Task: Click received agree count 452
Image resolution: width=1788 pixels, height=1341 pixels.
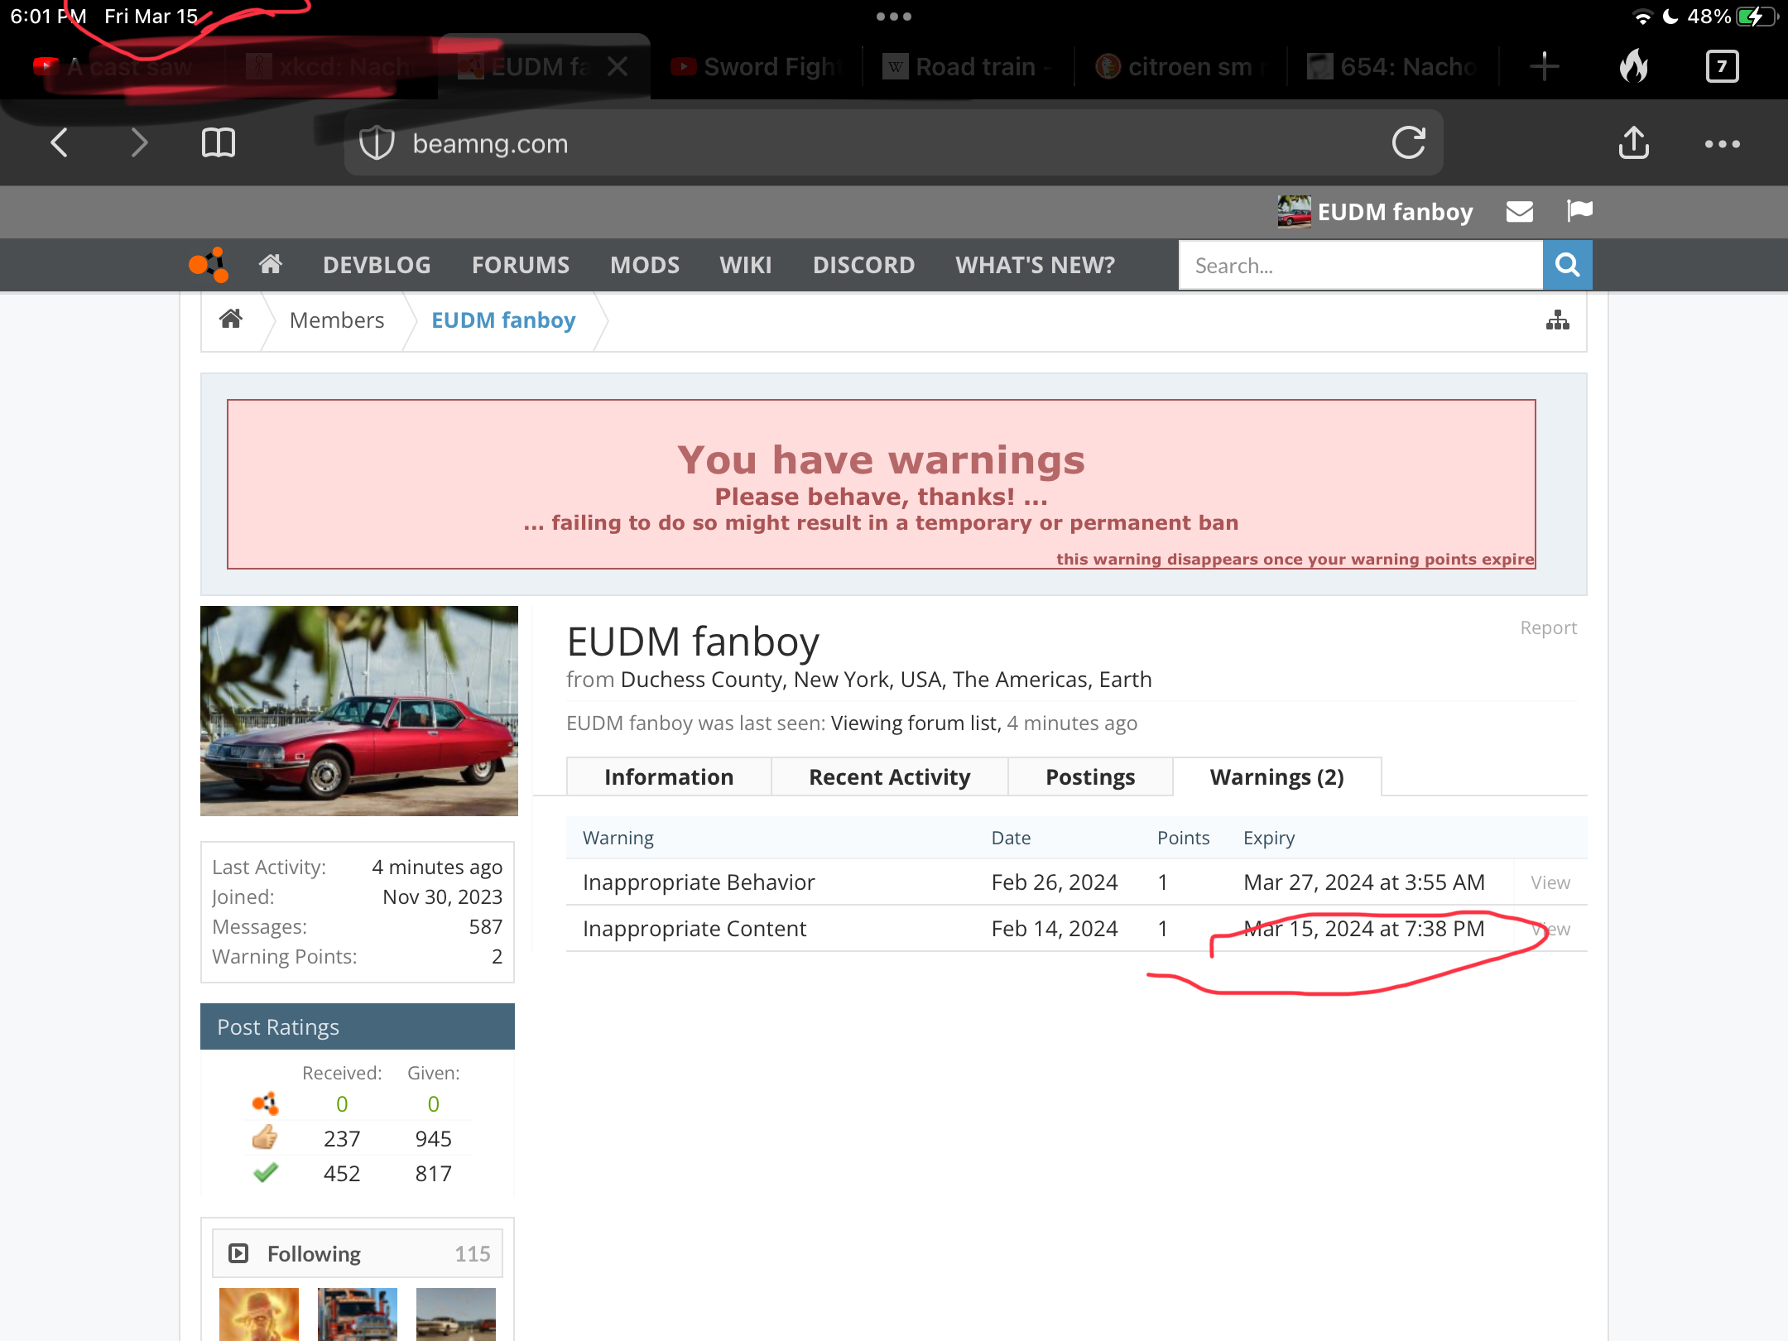Action: [x=342, y=1174]
